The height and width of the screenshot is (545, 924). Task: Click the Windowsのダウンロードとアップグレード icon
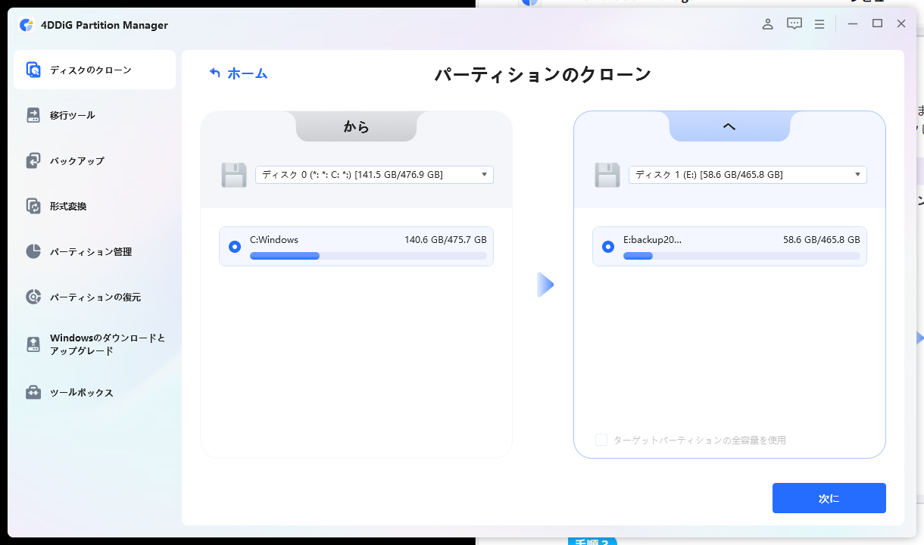pos(33,344)
